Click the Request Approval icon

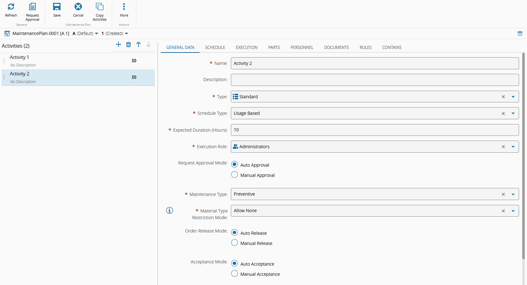coord(32,7)
